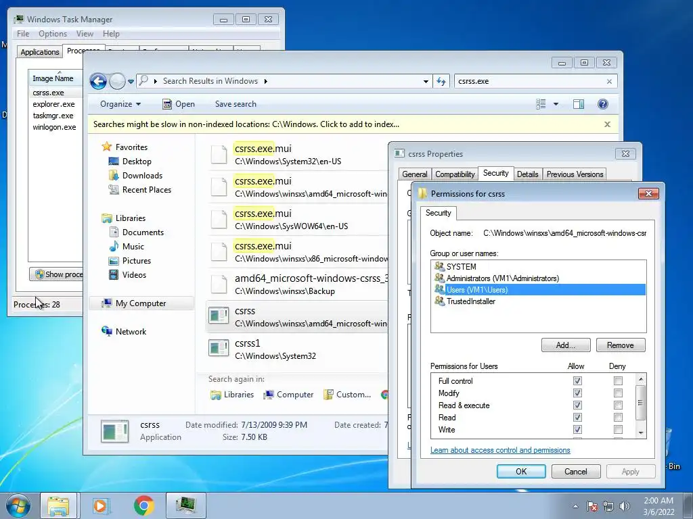Open the General tab in csrss Properties
Viewport: 693px width, 519px height.
click(x=415, y=174)
